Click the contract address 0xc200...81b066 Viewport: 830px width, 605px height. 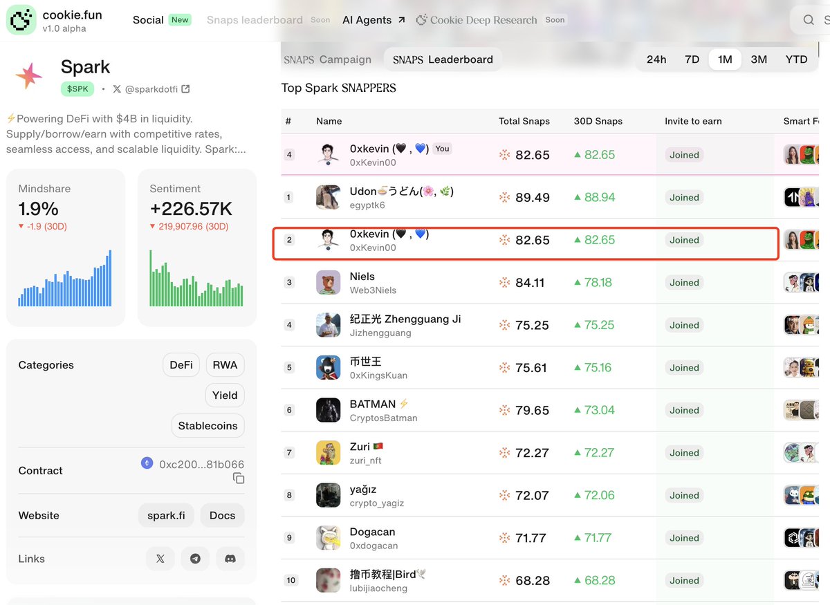click(x=201, y=465)
